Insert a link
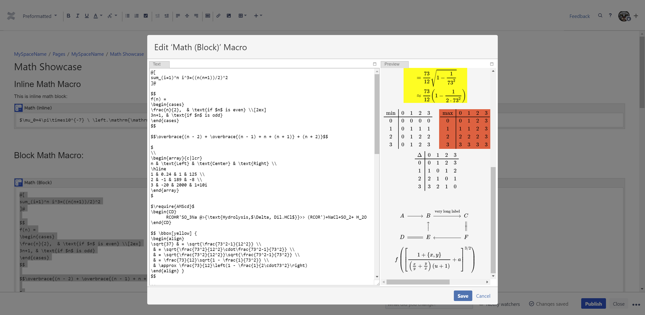This screenshot has width=645, height=315. click(x=218, y=16)
